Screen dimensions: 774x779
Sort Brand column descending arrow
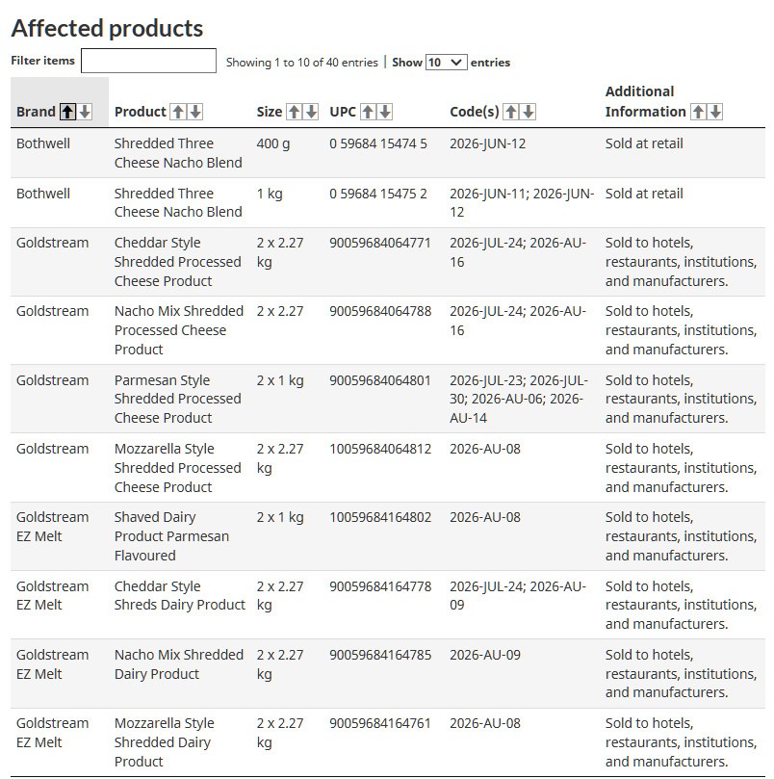pyautogui.click(x=85, y=112)
